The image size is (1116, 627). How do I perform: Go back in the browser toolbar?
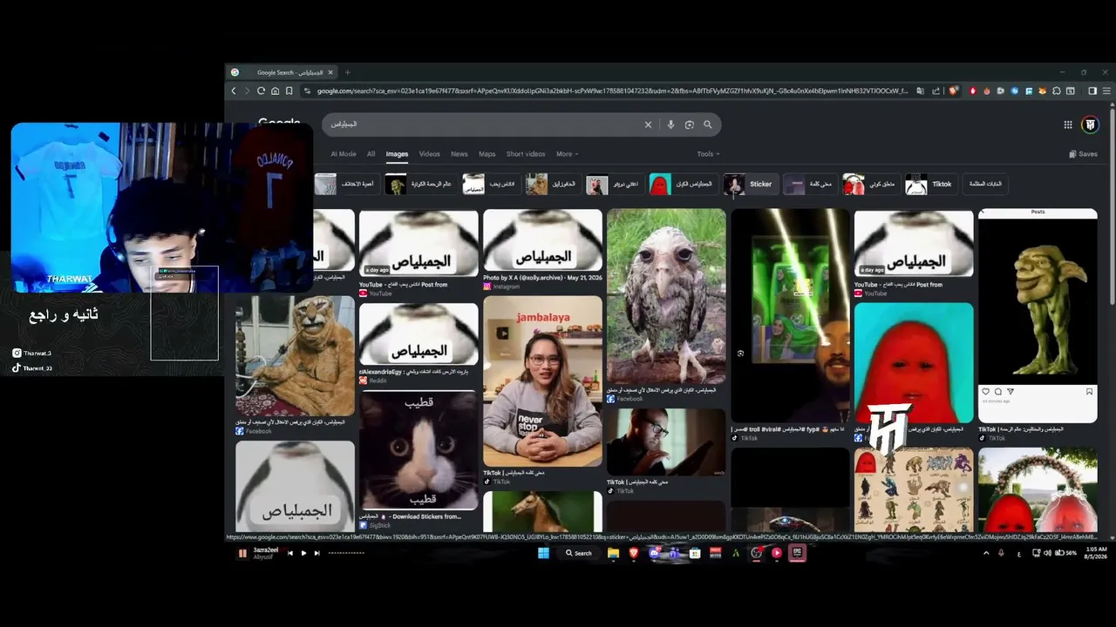coord(234,91)
